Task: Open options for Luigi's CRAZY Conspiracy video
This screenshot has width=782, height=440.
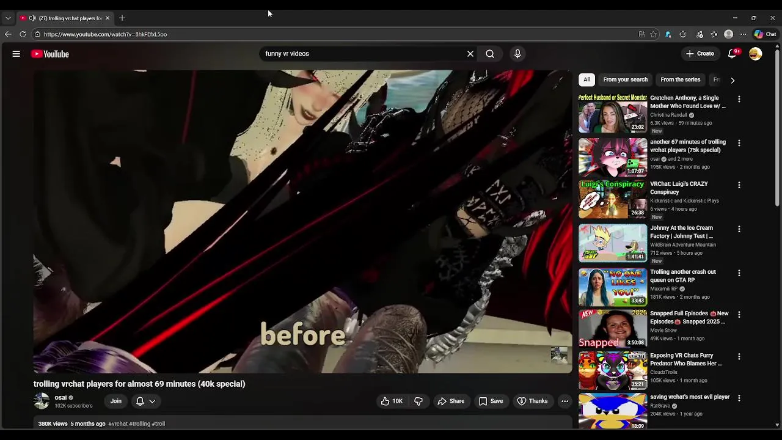Action: tap(739, 185)
